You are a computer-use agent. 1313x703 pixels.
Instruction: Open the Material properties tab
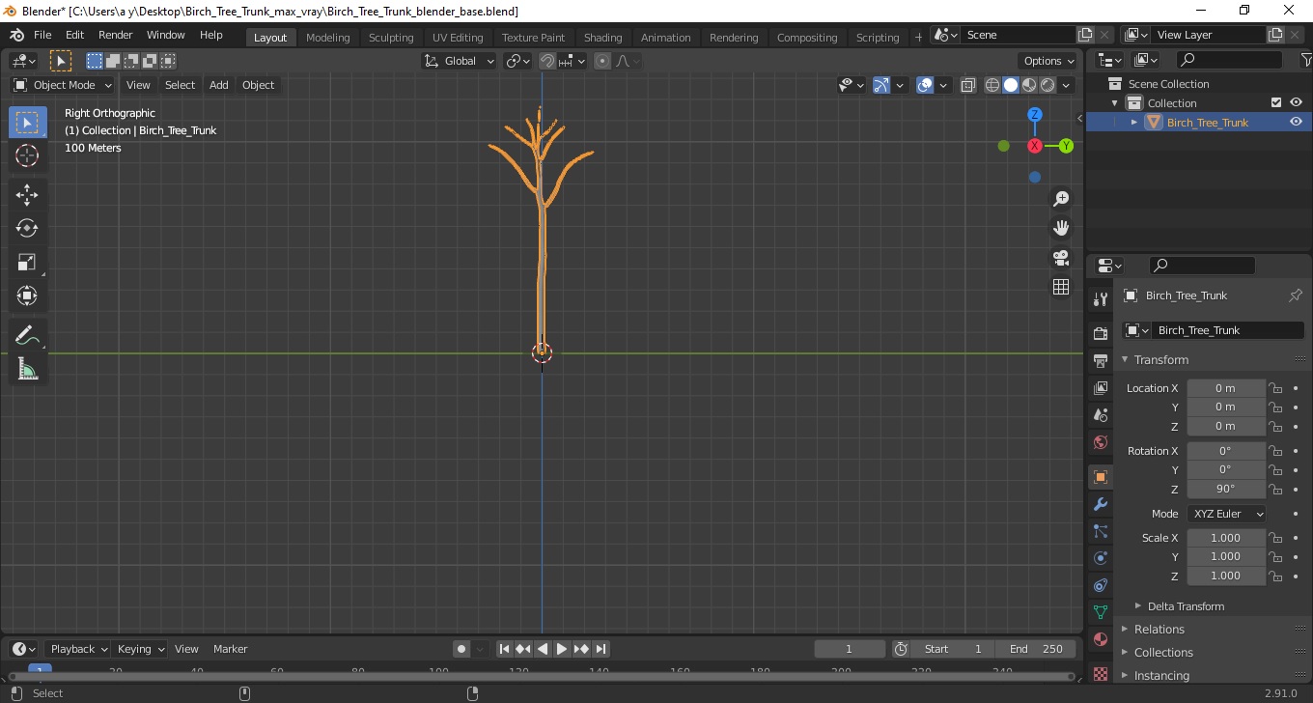point(1100,639)
